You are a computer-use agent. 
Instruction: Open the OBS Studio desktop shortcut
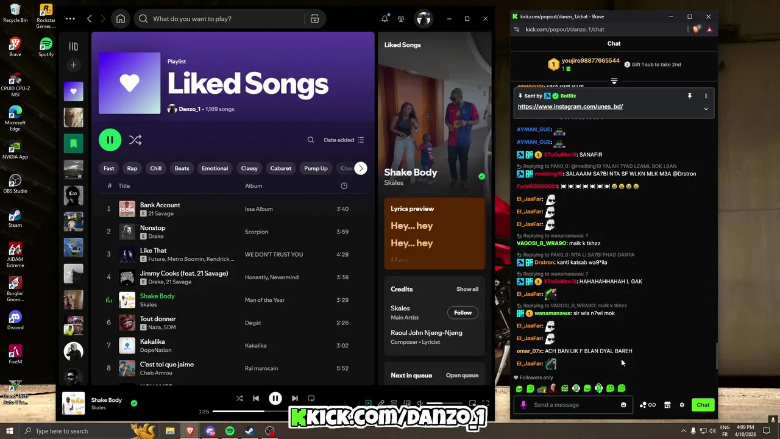click(15, 184)
